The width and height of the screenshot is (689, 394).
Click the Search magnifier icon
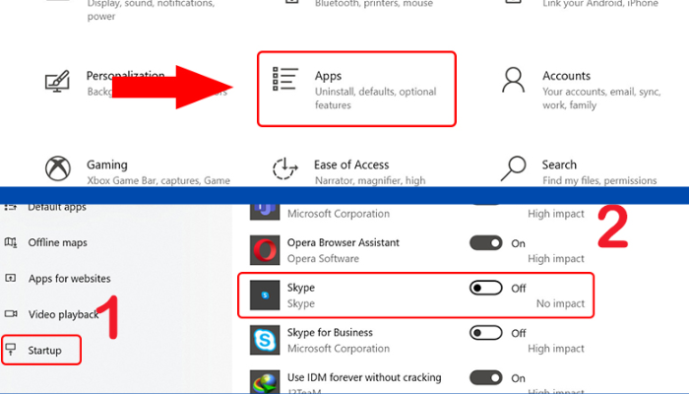[x=513, y=169]
